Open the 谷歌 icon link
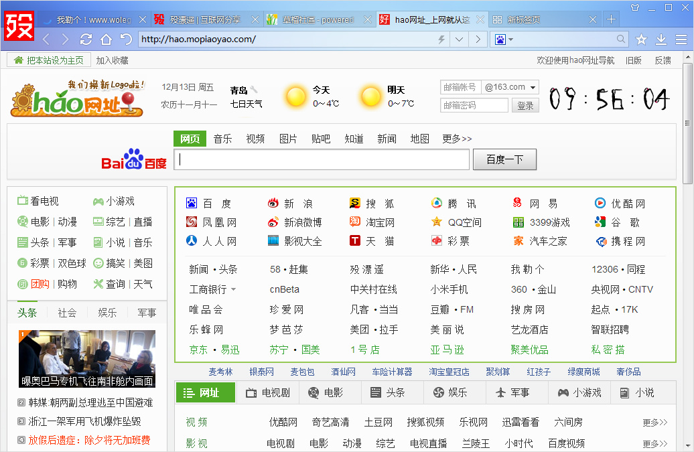 click(600, 222)
